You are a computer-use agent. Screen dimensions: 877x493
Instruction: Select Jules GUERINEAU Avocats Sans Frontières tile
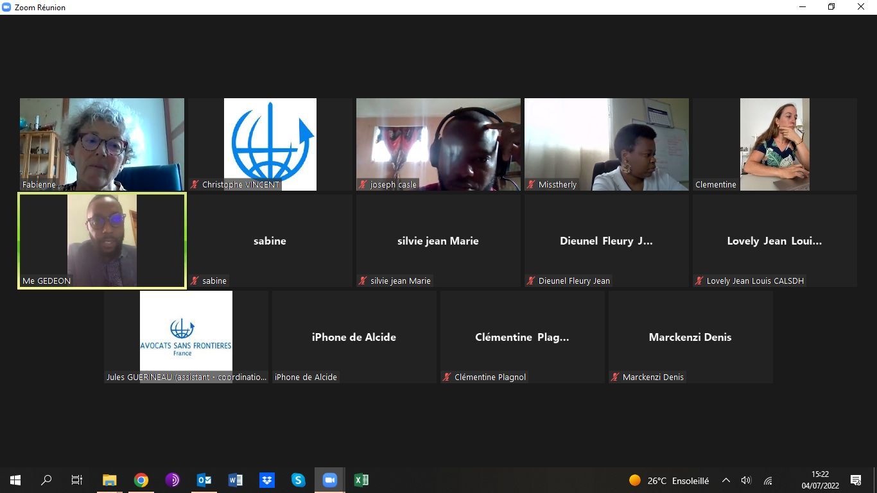pyautogui.click(x=186, y=337)
